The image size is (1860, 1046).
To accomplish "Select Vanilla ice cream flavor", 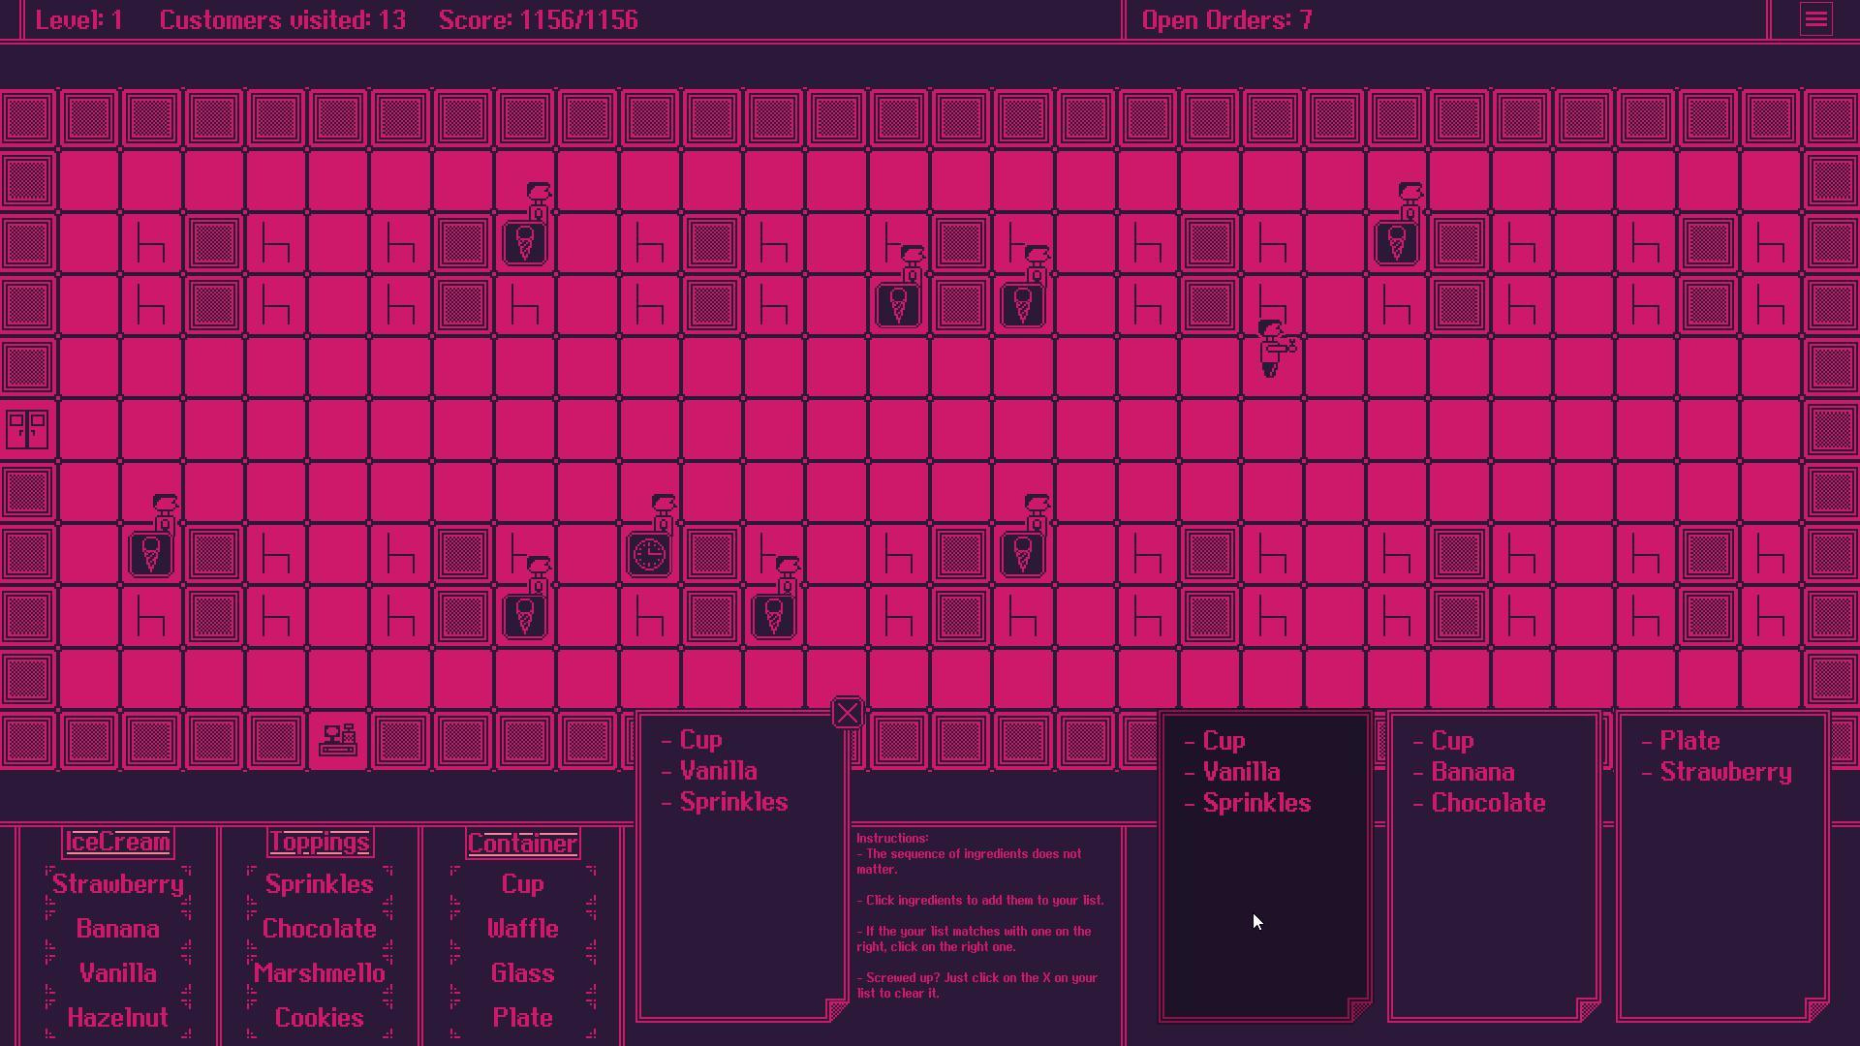I will [118, 973].
